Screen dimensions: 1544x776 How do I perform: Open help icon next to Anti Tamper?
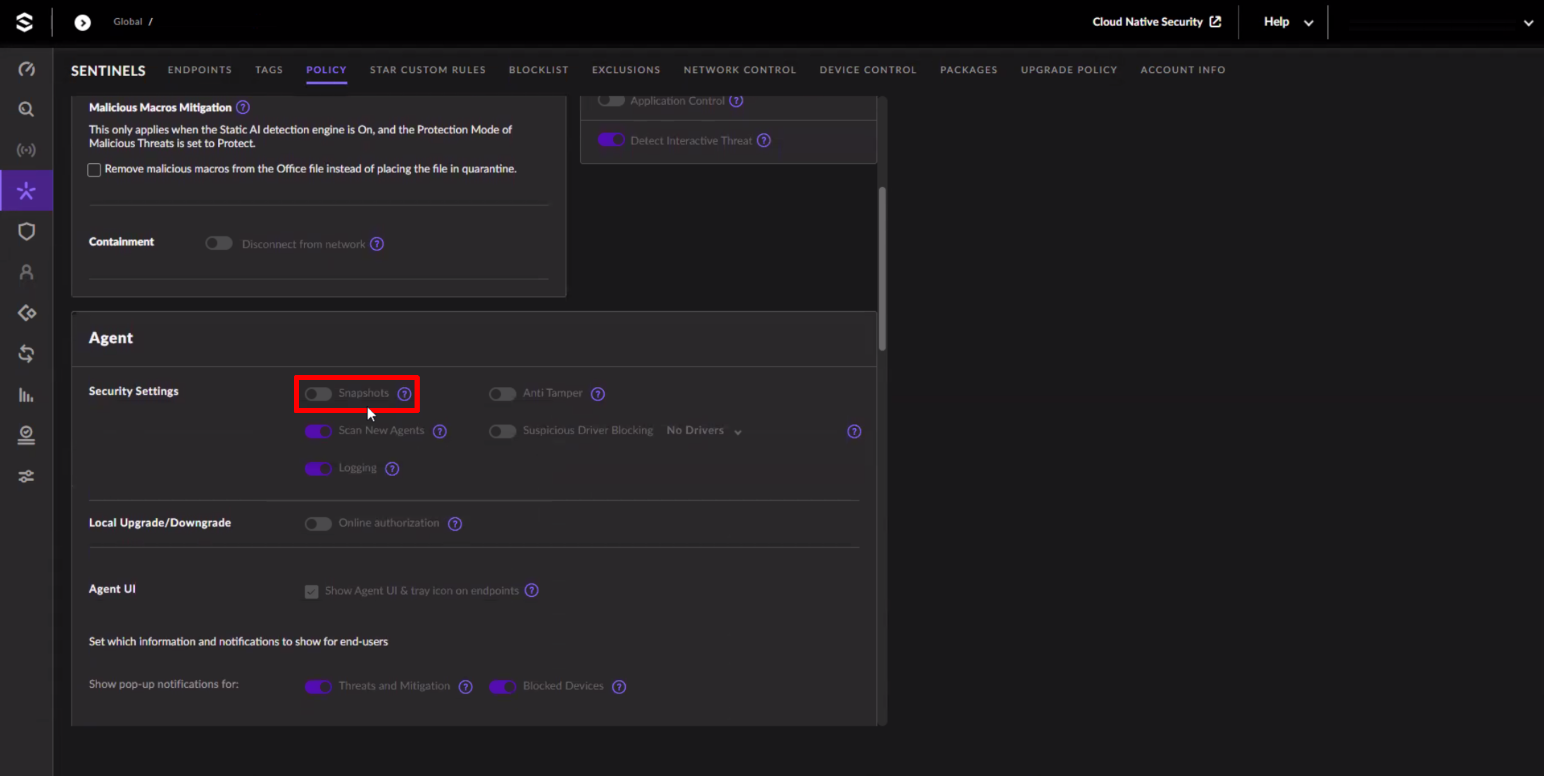598,394
